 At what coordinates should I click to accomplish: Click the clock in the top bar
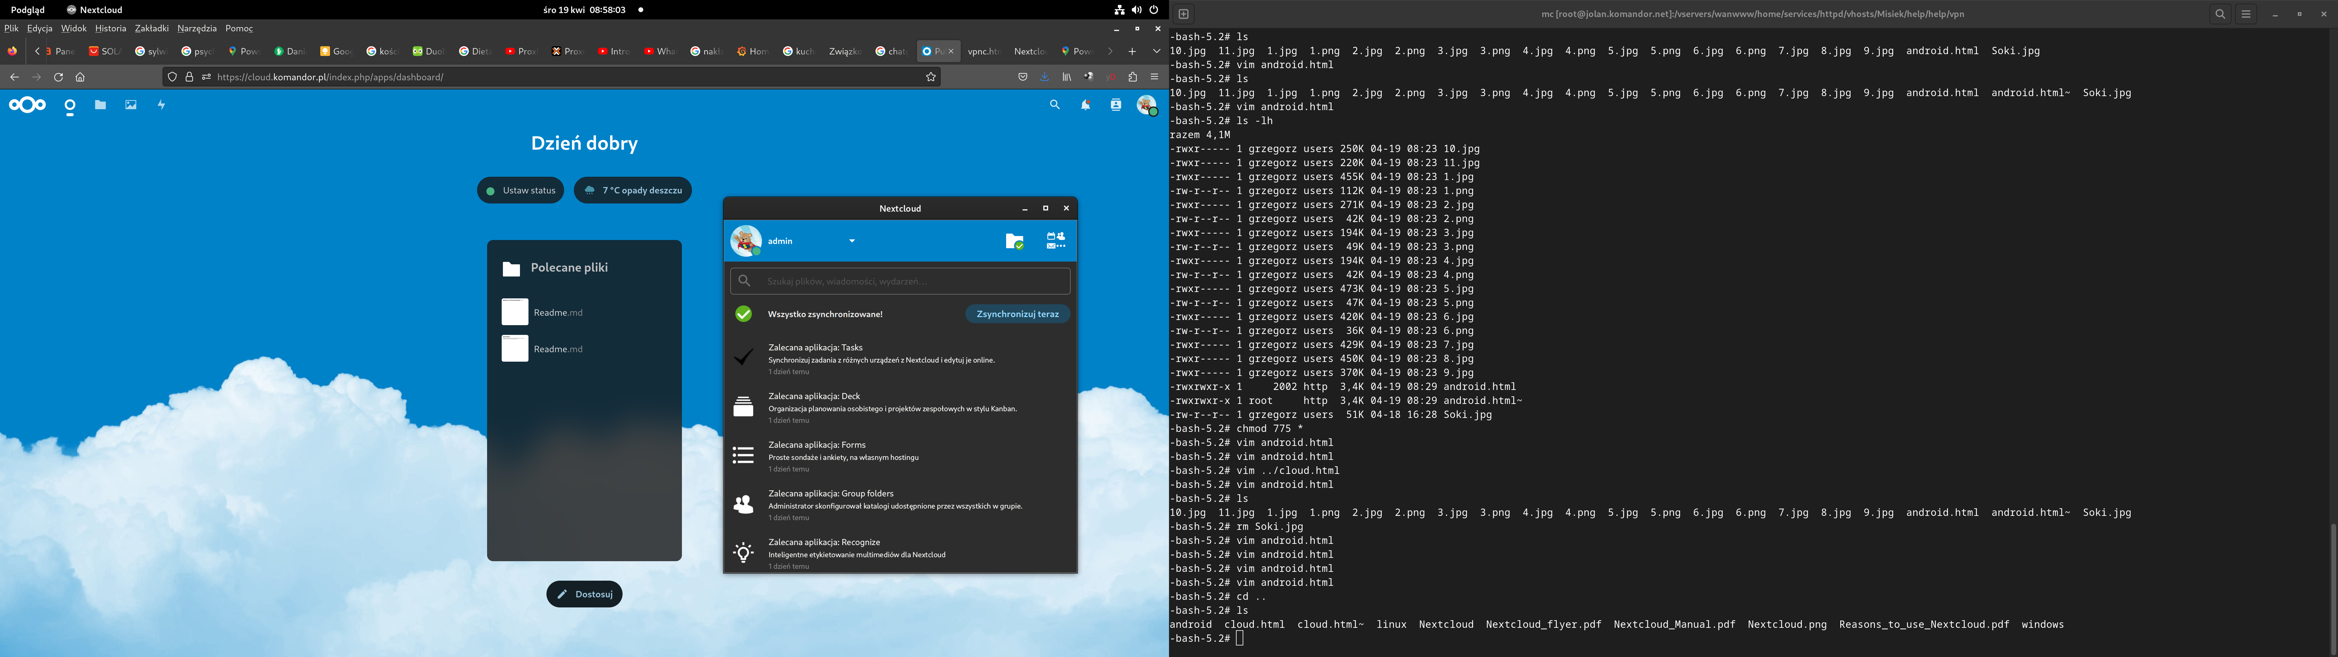pyautogui.click(x=584, y=10)
